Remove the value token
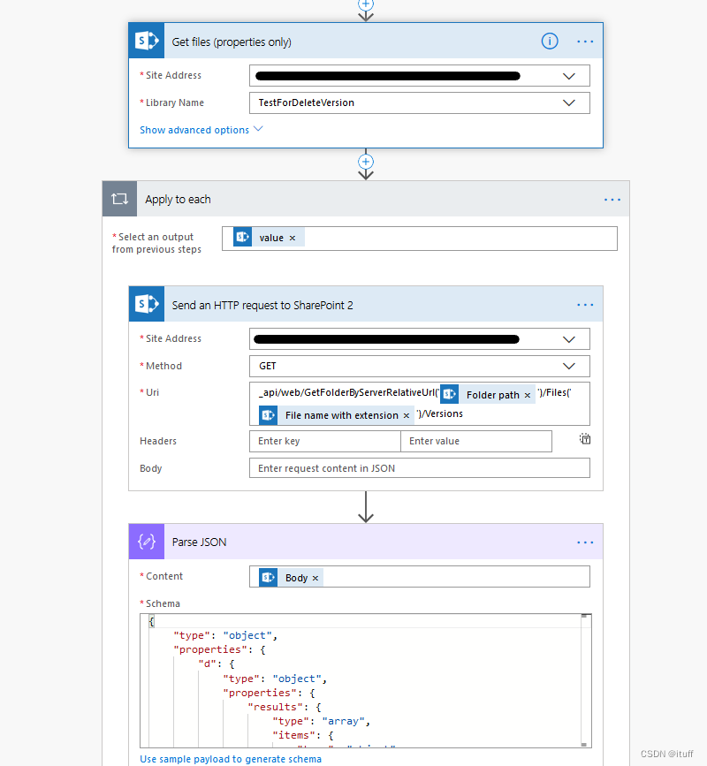 [x=293, y=238]
